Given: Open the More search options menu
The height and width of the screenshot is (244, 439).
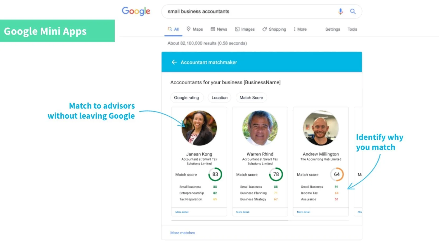Looking at the screenshot, I should 300,29.
